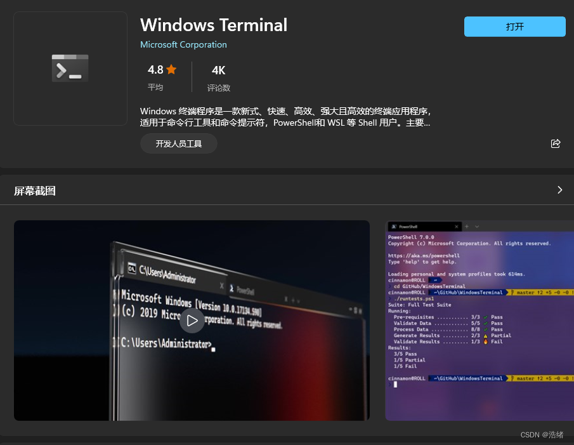
Task: Click the 屏幕截图 section heading
Action: click(x=35, y=190)
